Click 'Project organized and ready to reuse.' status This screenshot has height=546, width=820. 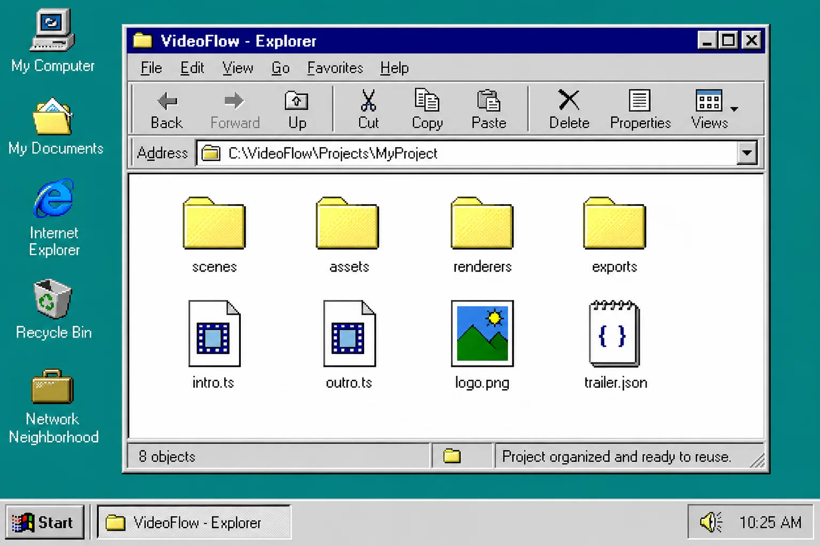[617, 456]
